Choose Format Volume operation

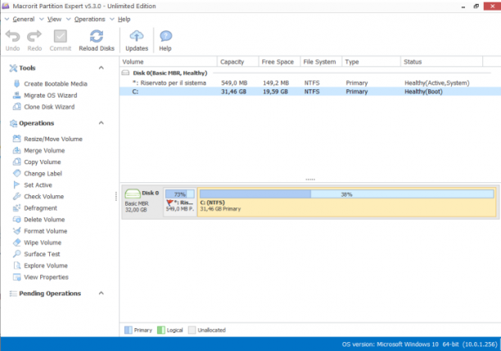pos(46,230)
